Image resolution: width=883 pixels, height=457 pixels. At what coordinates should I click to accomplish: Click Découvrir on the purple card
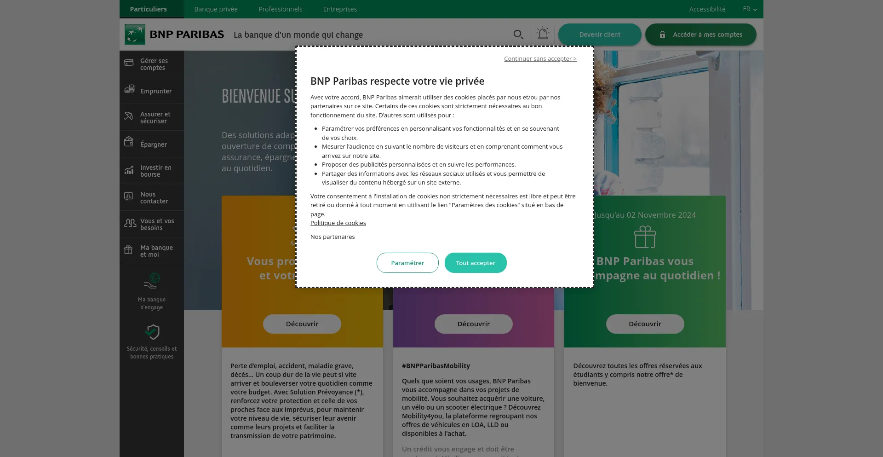tap(474, 324)
